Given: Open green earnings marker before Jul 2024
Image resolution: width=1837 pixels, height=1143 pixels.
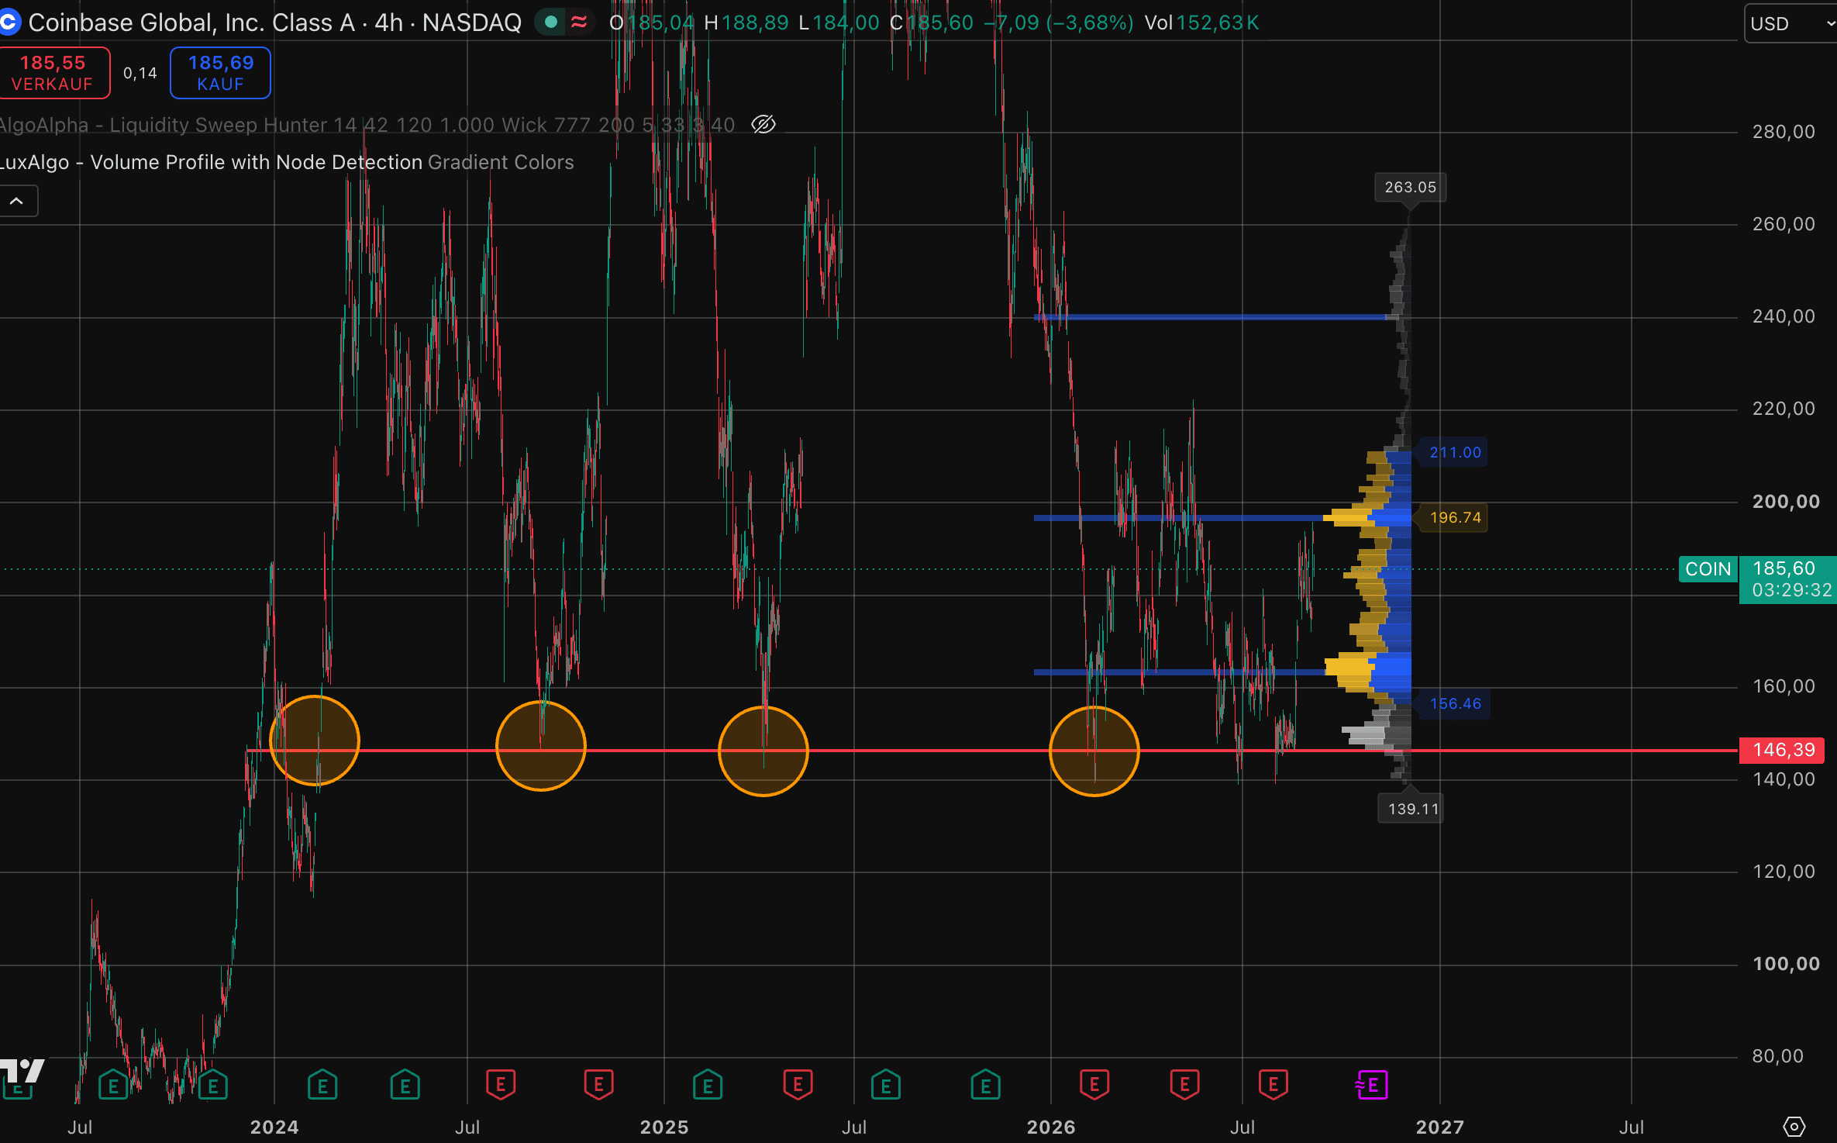Looking at the screenshot, I should (x=405, y=1085).
